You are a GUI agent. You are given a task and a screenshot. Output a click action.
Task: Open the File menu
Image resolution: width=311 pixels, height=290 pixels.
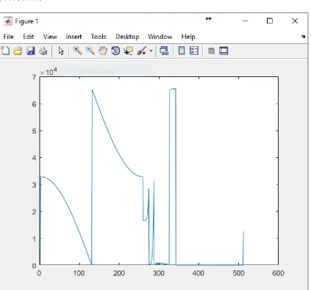tap(9, 37)
